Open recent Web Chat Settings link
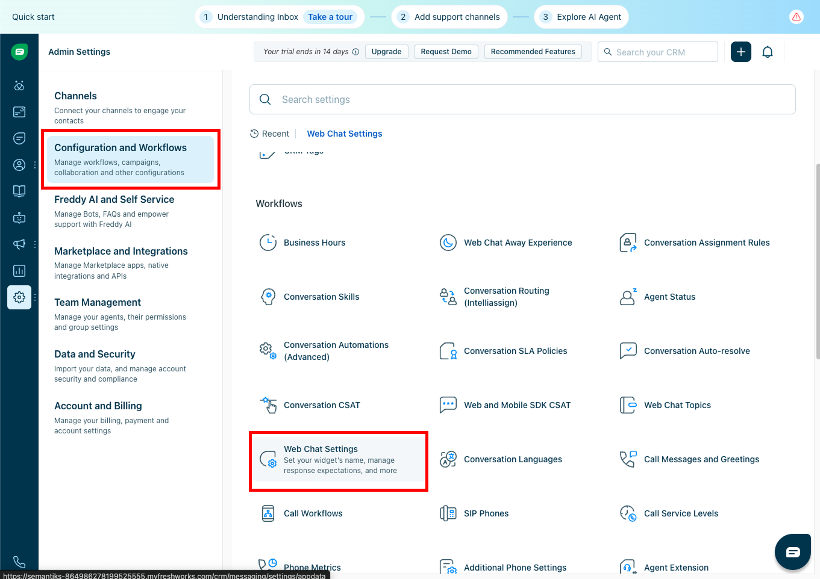Viewport: 820px width, 579px height. [345, 134]
